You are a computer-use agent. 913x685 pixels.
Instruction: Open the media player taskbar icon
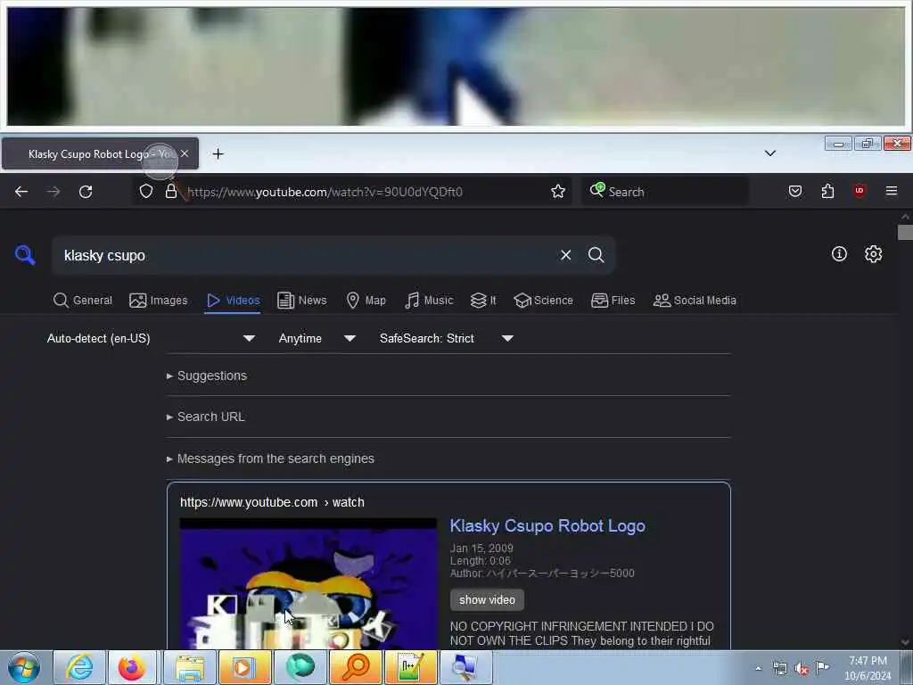point(244,667)
